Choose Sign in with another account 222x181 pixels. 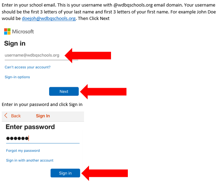[x=30, y=160]
